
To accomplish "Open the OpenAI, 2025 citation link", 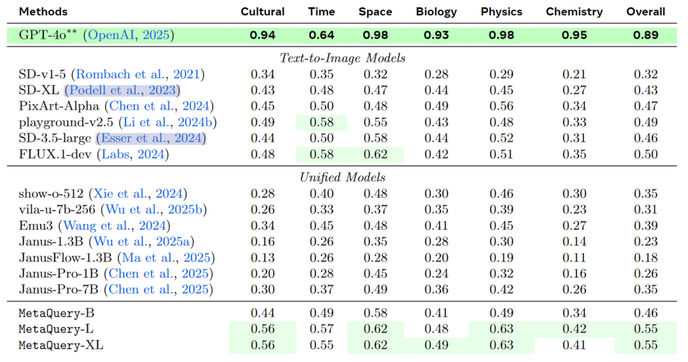I will pyautogui.click(x=129, y=35).
